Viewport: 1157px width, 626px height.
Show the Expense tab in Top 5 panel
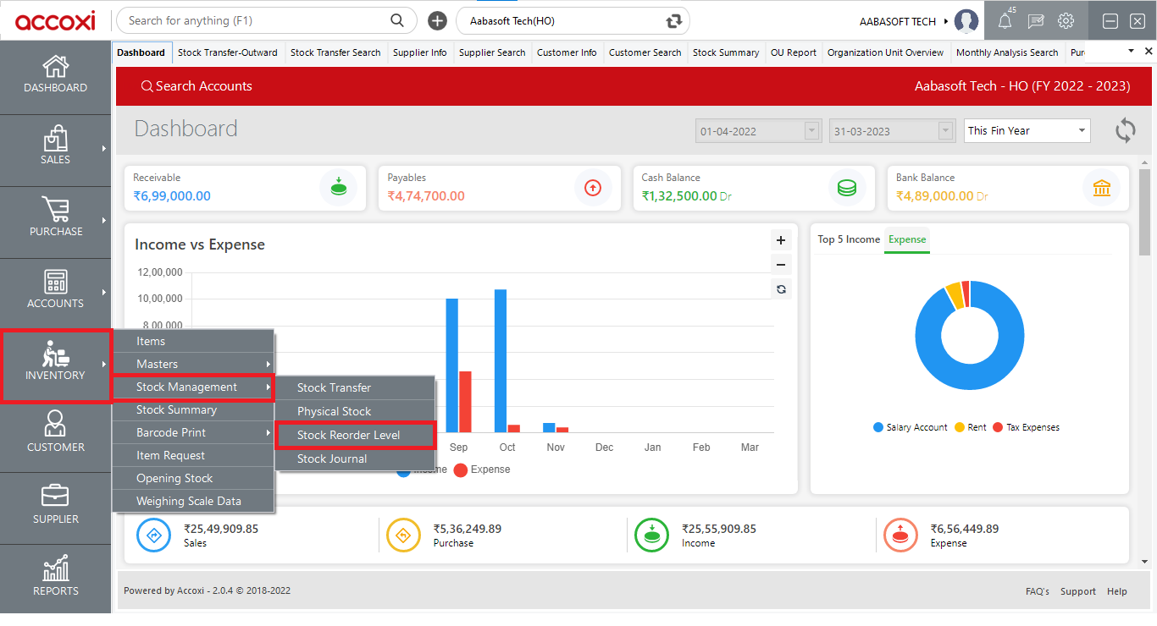point(907,239)
